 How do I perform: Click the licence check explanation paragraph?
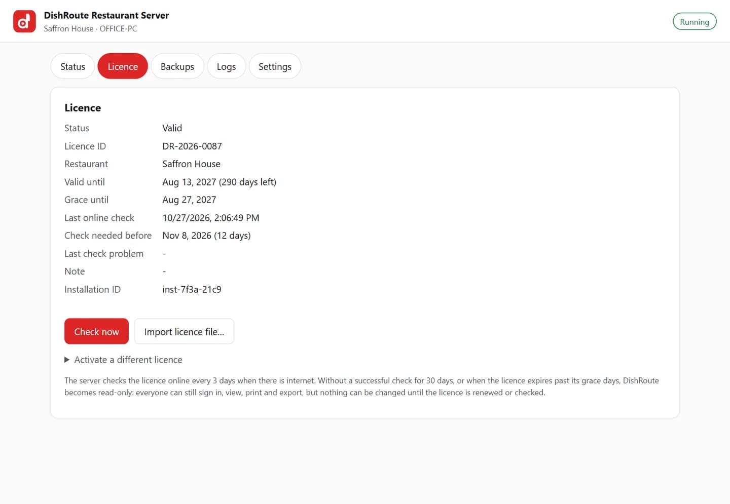click(x=361, y=386)
